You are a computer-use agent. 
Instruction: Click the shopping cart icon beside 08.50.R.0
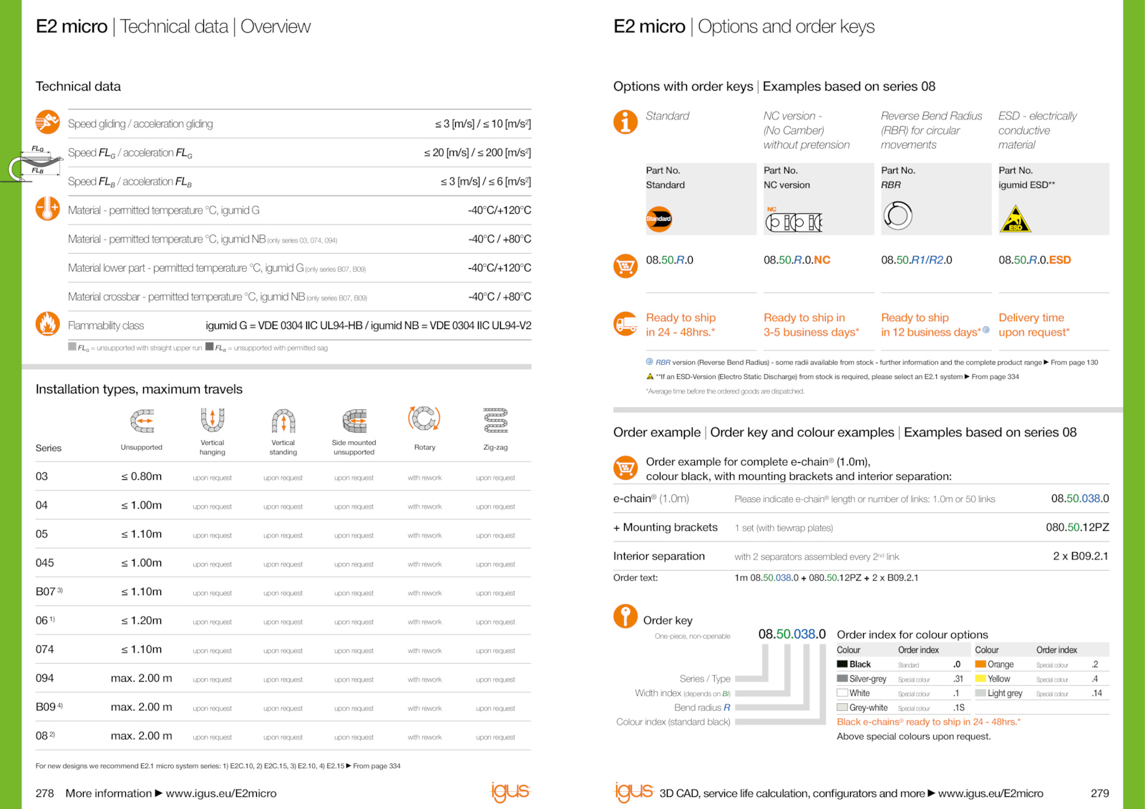point(625,266)
